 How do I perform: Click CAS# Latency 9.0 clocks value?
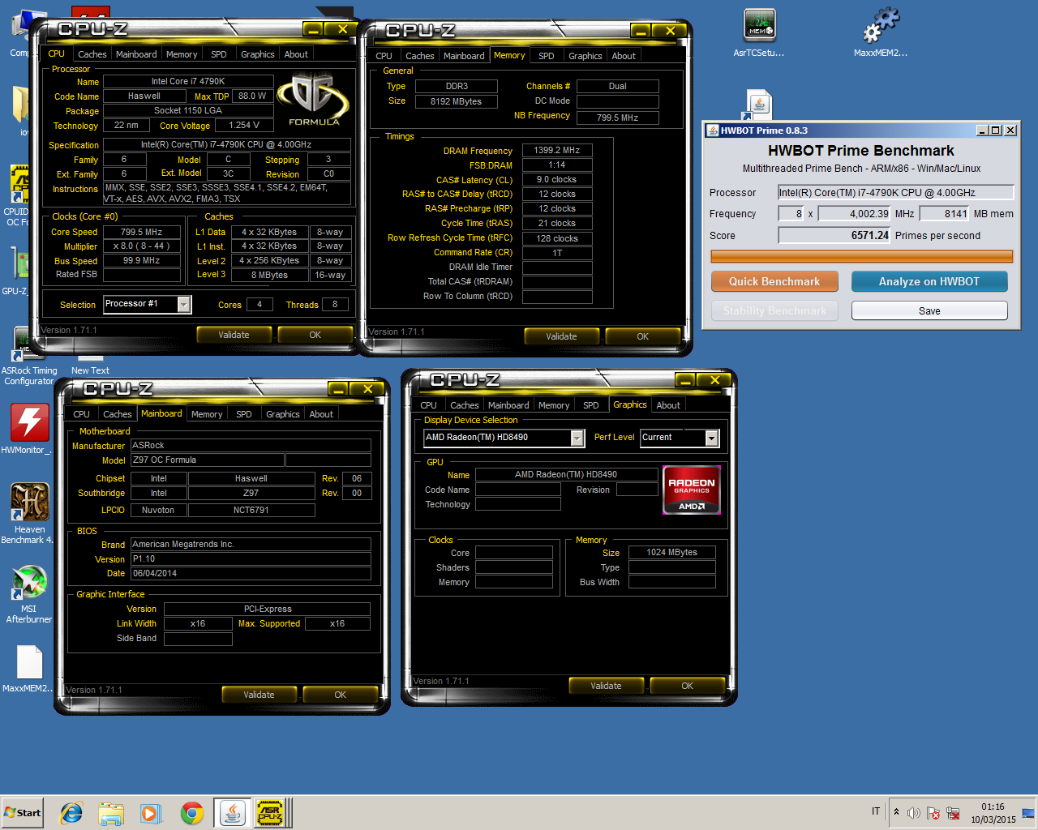557,179
